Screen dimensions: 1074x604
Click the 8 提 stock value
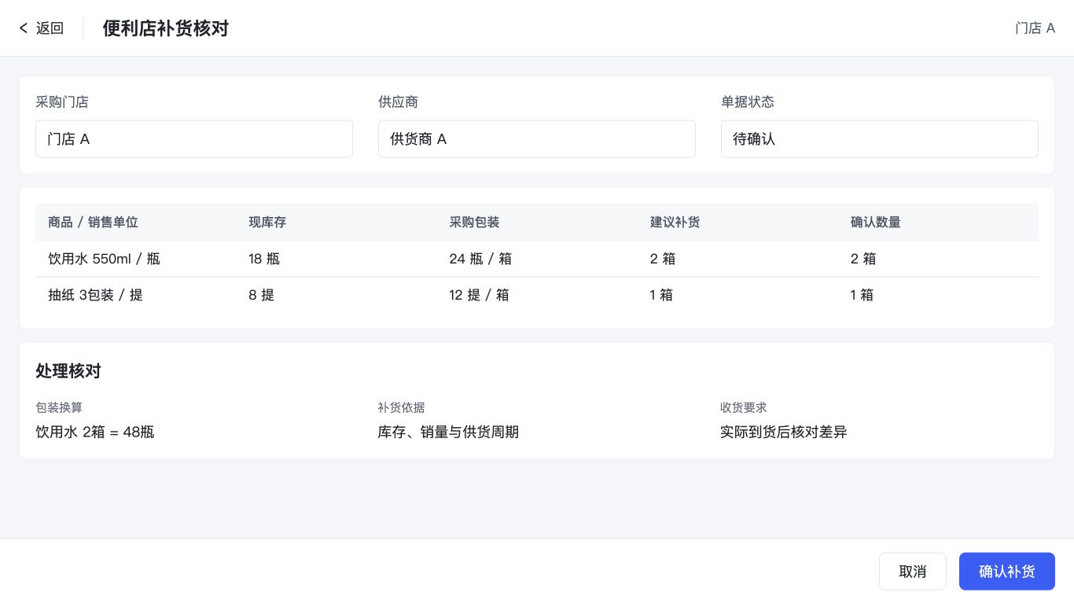click(261, 295)
